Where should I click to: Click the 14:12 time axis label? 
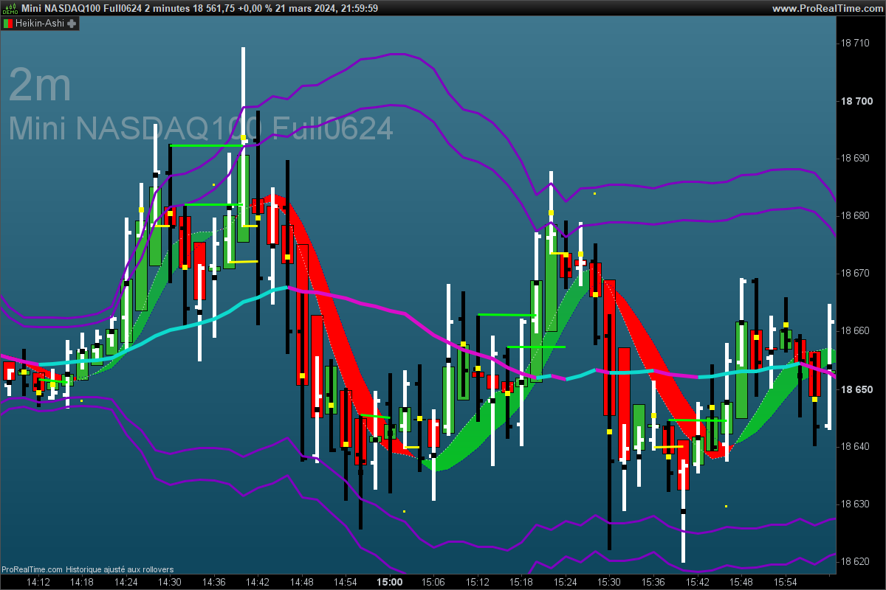(38, 582)
